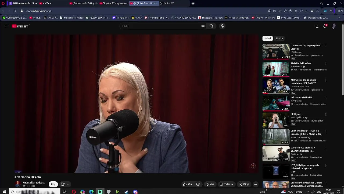The width and height of the screenshot is (344, 194).
Task: Like the video with thumbs up
Action: coord(187,184)
